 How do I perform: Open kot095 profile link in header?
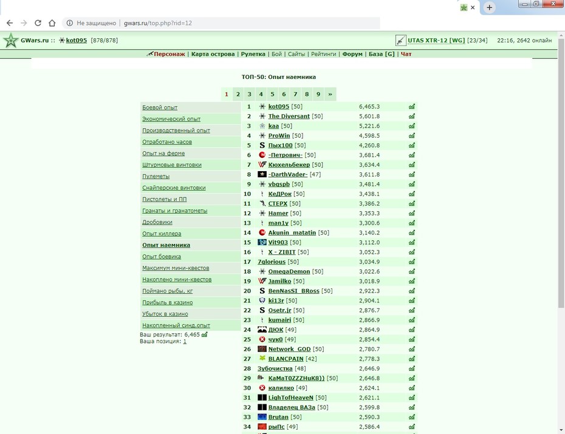tap(77, 40)
